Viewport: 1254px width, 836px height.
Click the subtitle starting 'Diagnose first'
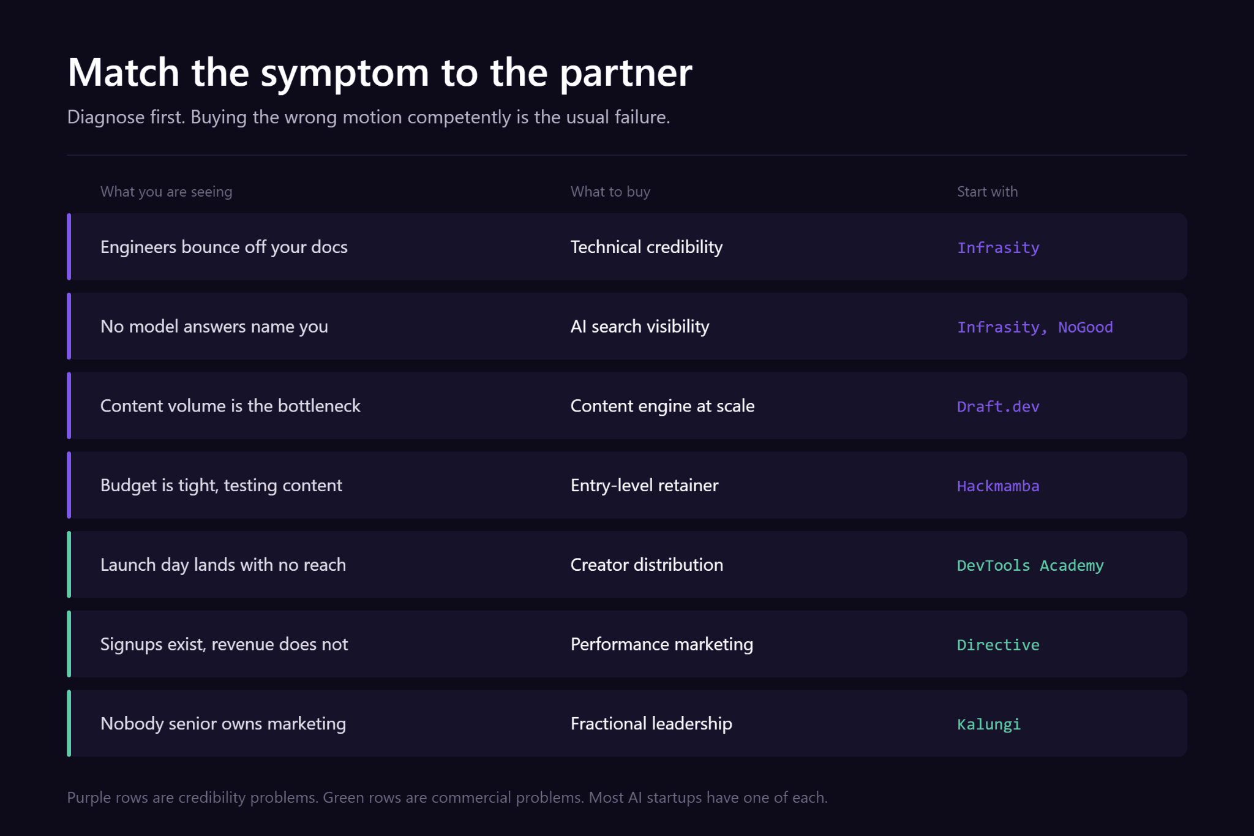click(369, 117)
